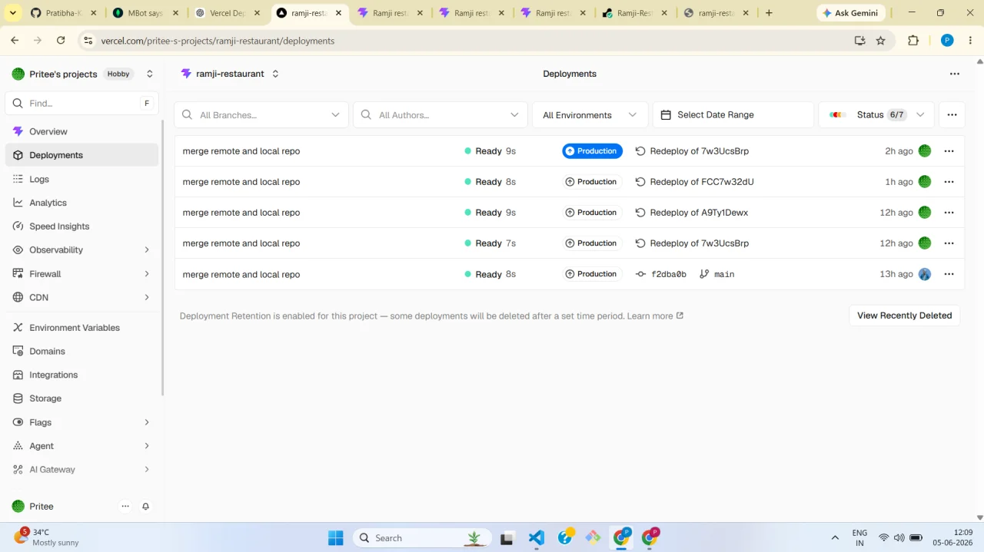This screenshot has height=552, width=984.
Task: Click the View Recently Deleted button
Action: tap(904, 316)
